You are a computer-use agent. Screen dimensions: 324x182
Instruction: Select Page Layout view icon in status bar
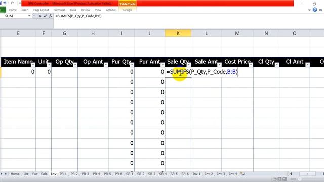[x=279, y=179]
